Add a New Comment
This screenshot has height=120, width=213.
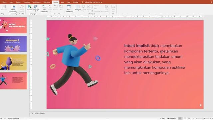(44, 9)
